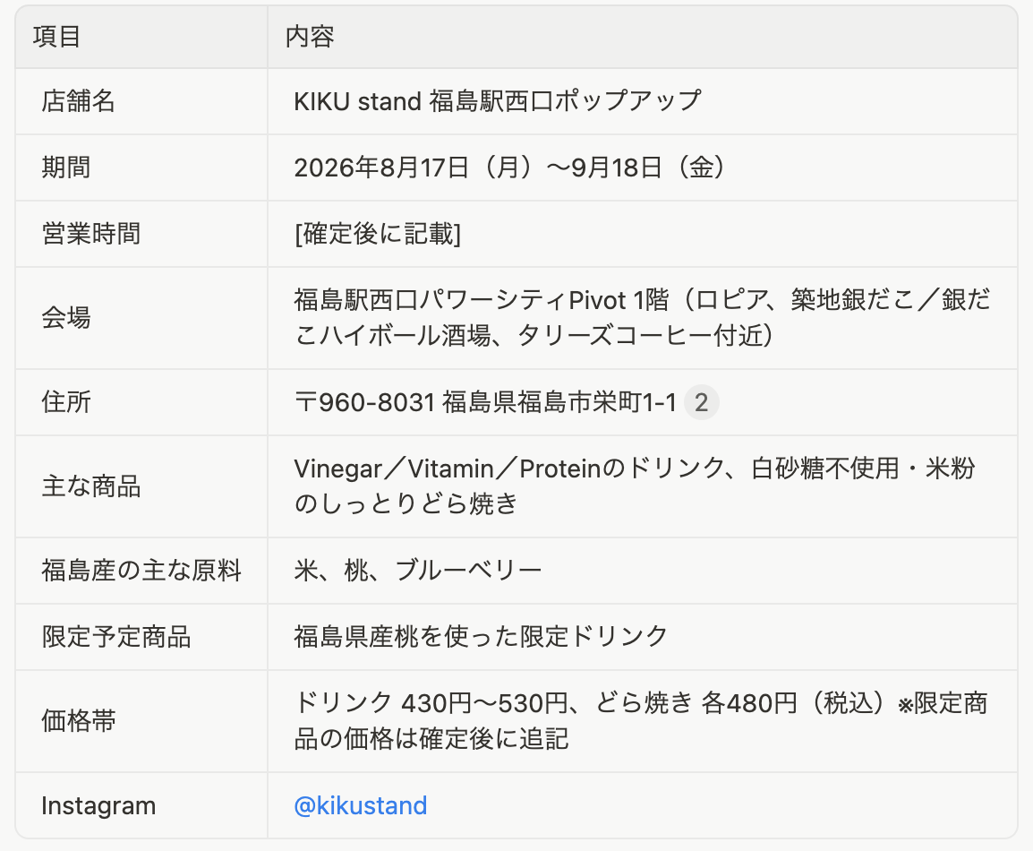Click the 会場 row label
The image size is (1033, 851).
coord(66,318)
